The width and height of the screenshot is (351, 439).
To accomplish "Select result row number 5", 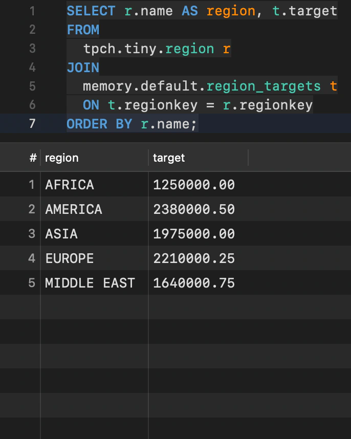I will tap(32, 283).
